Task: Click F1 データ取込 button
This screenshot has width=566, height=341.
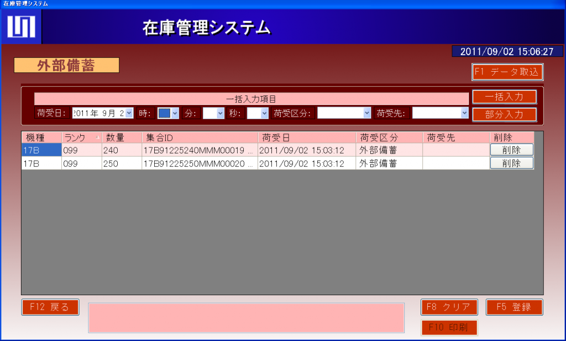Action: [x=507, y=72]
